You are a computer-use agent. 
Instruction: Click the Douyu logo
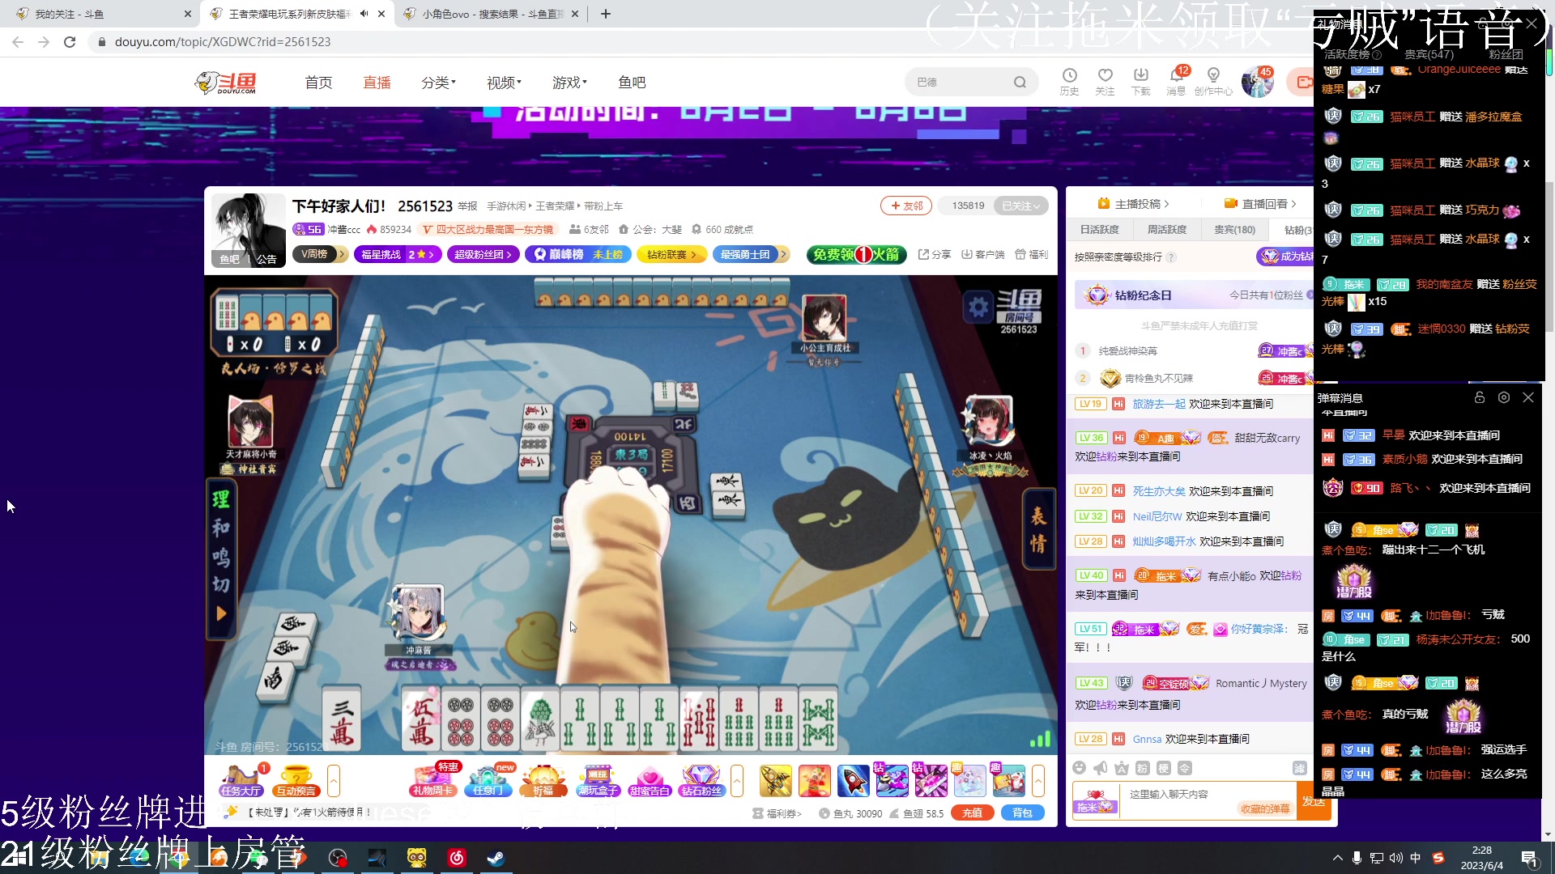(227, 82)
